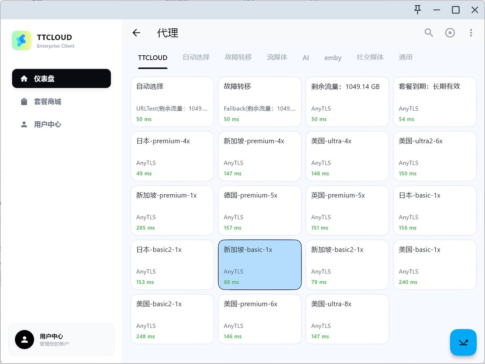Select the 德国-premium-5x node
This screenshot has width=485, height=364.
260,210
